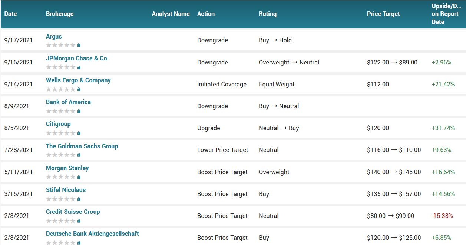Viewport: 466px width, 245px height.
Task: Click the lock icon under The Goldman Sachs Group
Action: click(x=79, y=155)
